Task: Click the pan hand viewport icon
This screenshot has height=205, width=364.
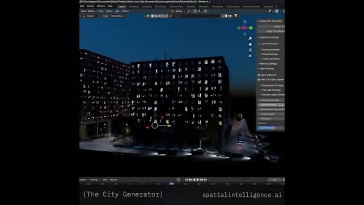Action: click(250, 44)
